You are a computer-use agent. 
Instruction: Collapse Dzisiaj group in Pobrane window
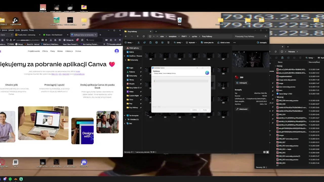[x=276, y=66]
